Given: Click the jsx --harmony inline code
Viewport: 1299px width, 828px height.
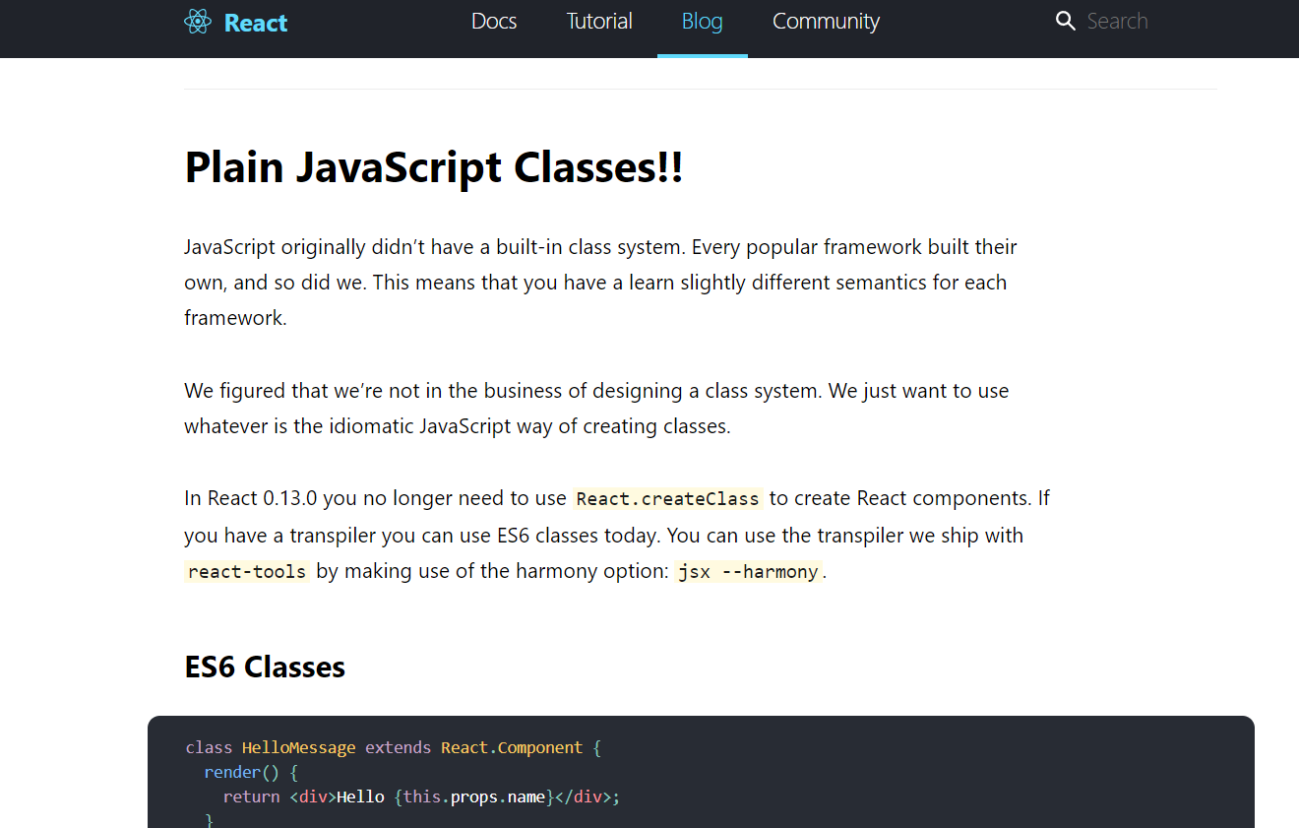Looking at the screenshot, I should pos(749,571).
